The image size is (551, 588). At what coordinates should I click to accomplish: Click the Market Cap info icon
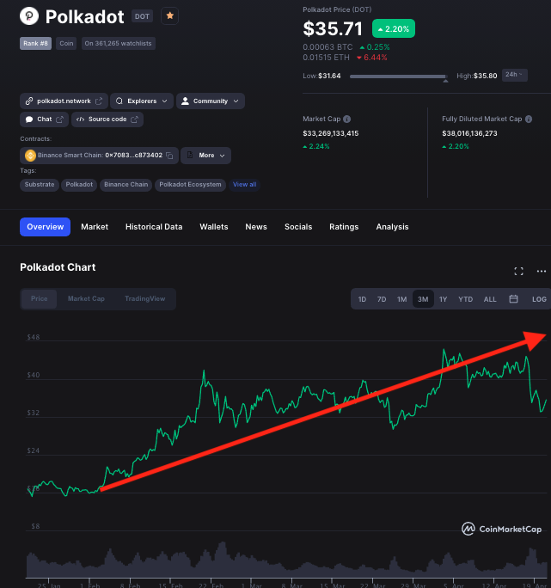[347, 119]
